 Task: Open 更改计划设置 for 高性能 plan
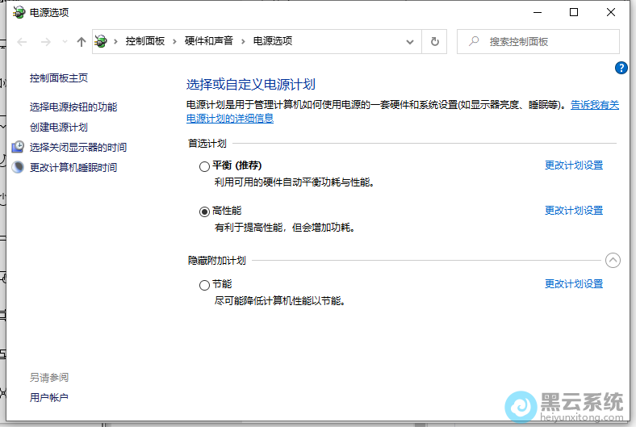coord(573,211)
